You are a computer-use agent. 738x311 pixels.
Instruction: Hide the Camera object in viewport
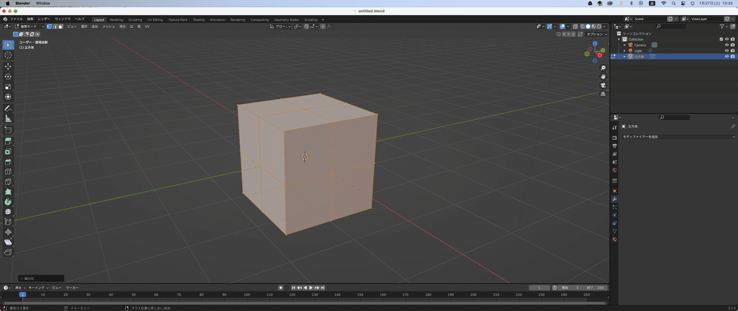point(726,45)
